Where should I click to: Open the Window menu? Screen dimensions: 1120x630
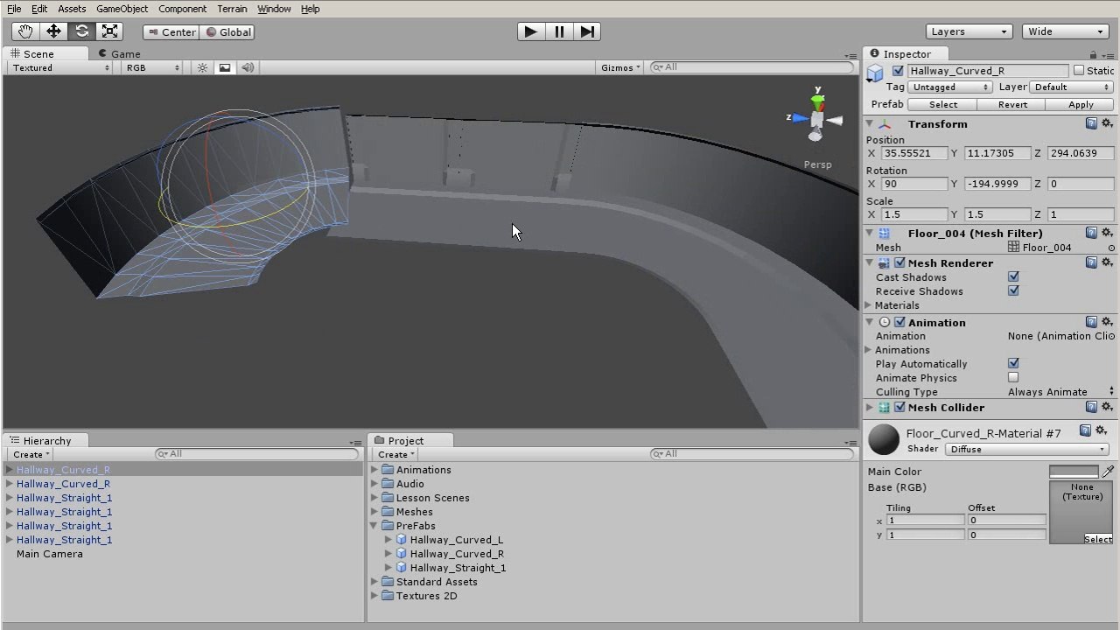coord(274,9)
